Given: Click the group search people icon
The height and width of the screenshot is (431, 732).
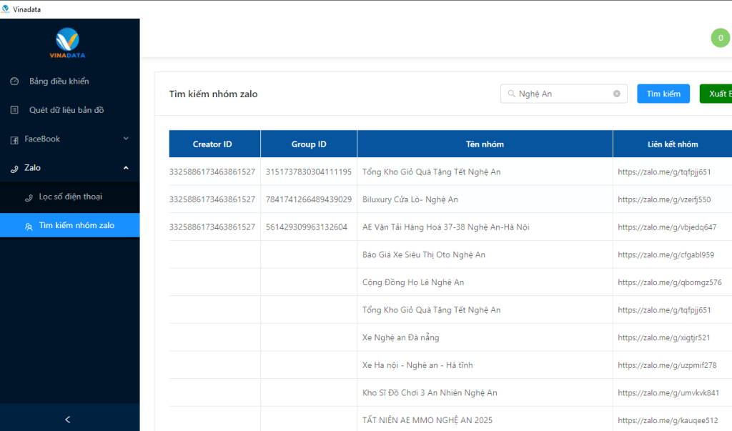Looking at the screenshot, I should 29,226.
